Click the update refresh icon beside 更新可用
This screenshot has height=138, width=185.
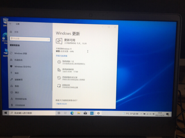(59, 41)
